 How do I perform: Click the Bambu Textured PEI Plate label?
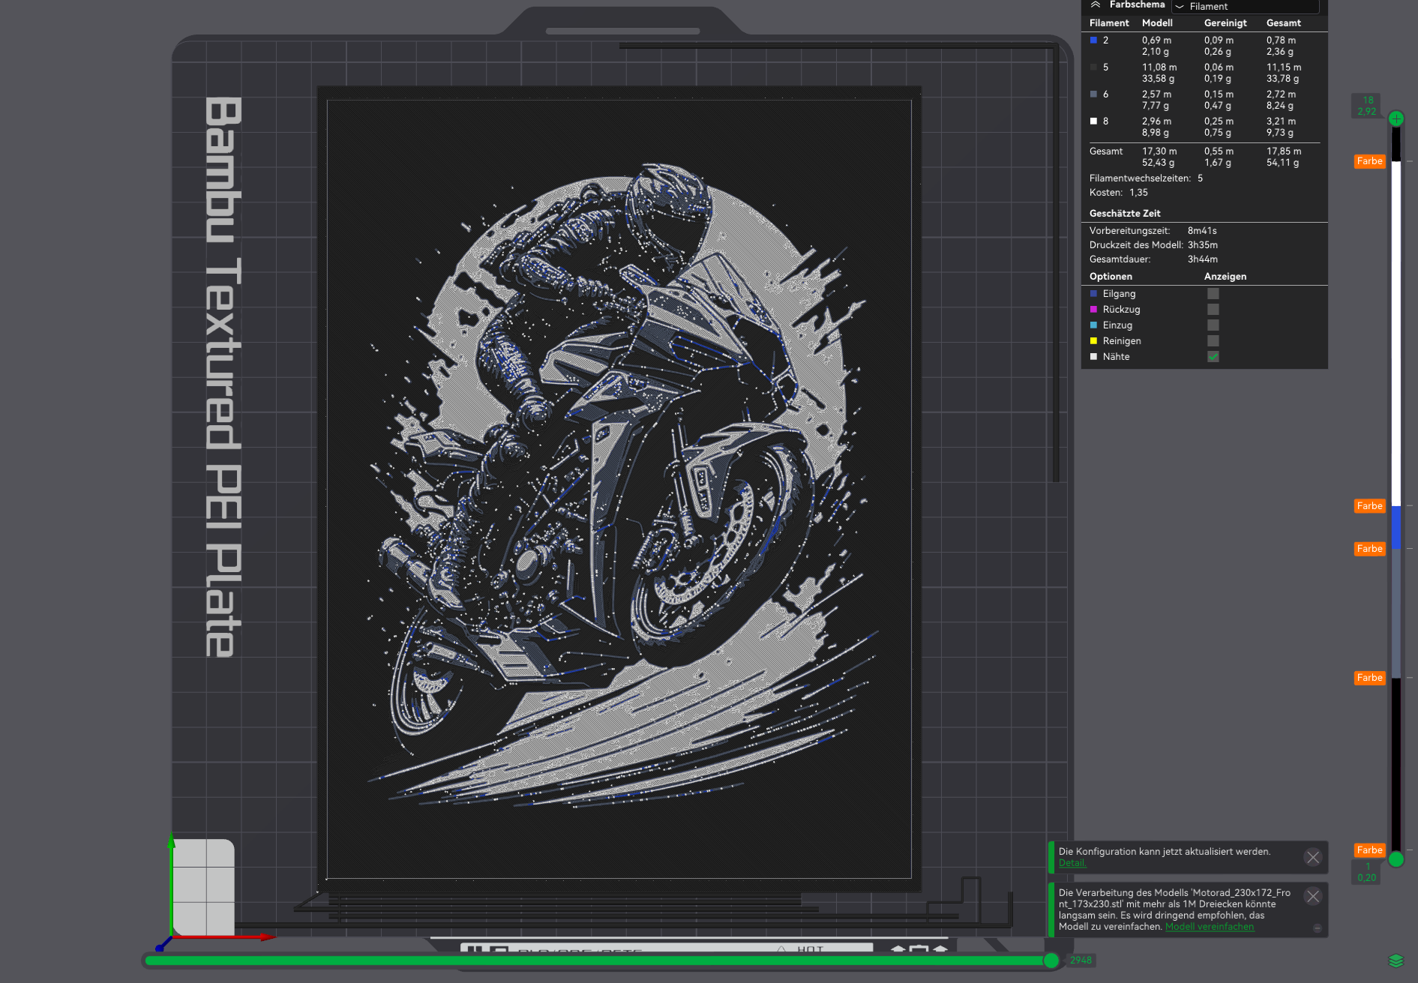(223, 377)
